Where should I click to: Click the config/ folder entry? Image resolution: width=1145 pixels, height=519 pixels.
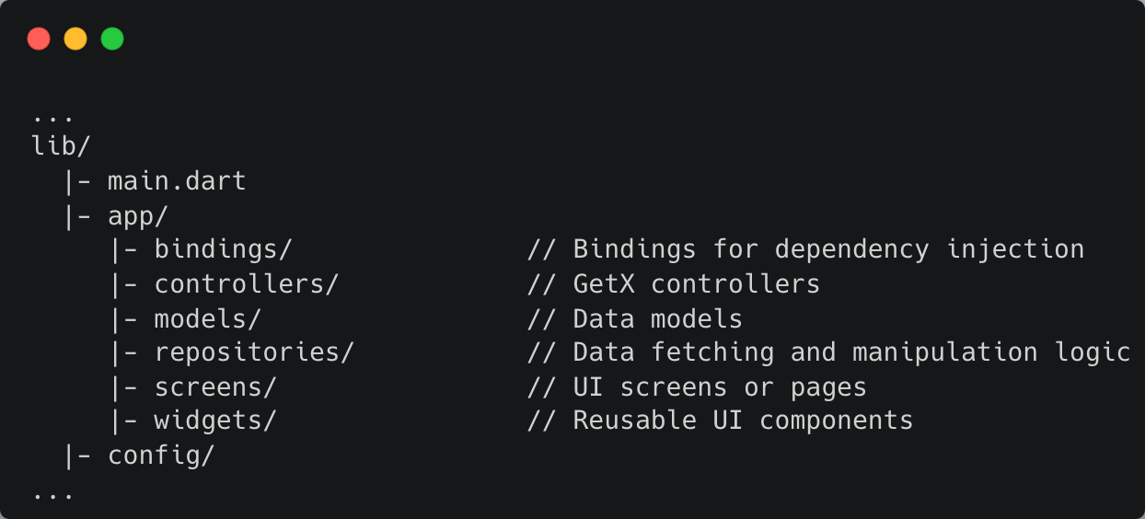coord(161,456)
